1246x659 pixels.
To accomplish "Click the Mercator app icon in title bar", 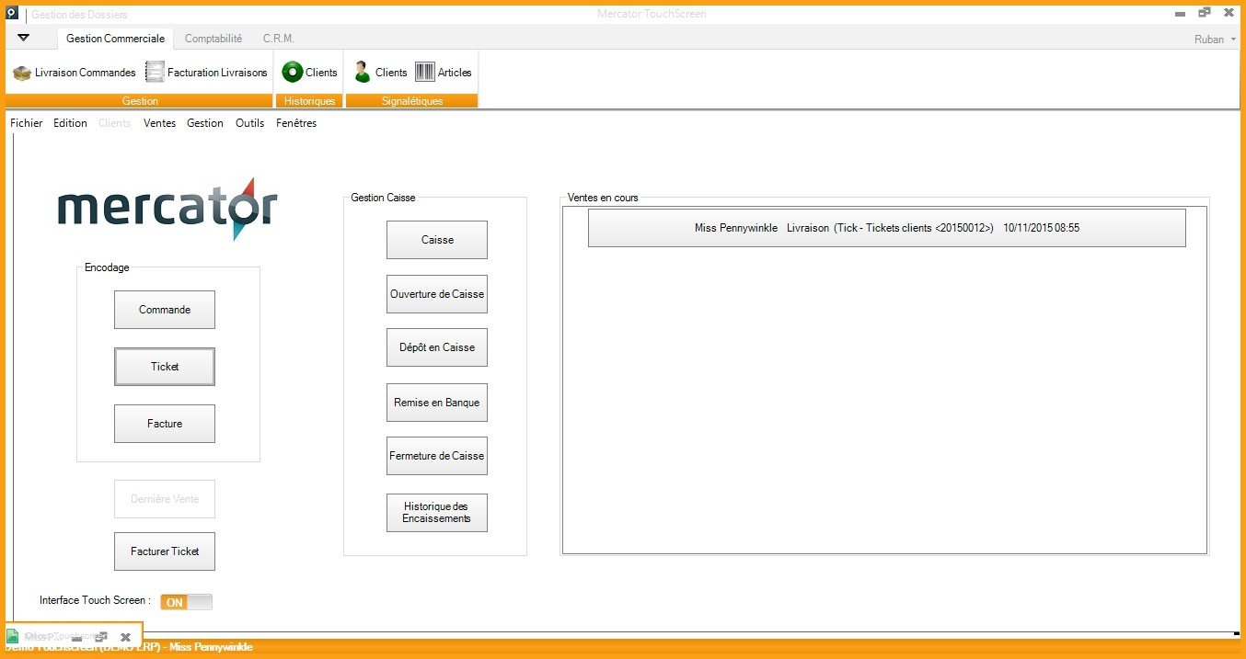I will (14, 14).
